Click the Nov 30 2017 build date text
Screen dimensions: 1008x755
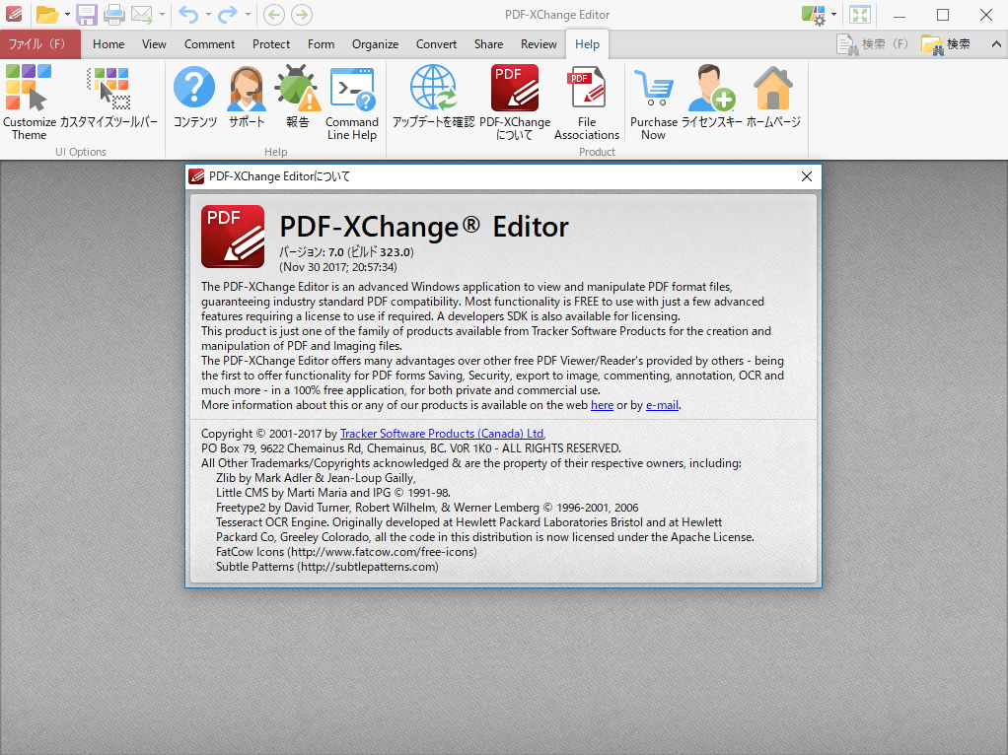pos(338,267)
